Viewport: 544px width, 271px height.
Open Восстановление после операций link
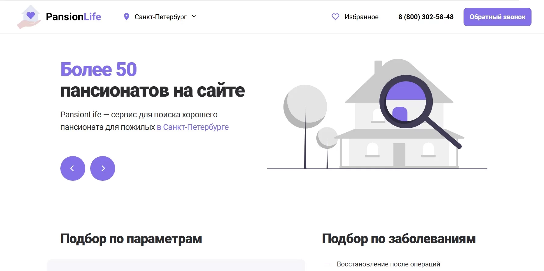388,264
